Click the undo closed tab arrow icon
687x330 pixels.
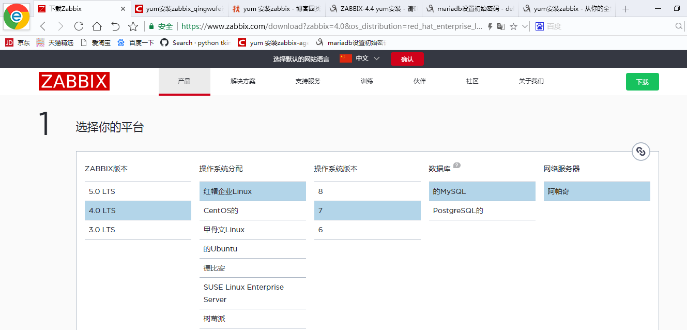(x=115, y=26)
